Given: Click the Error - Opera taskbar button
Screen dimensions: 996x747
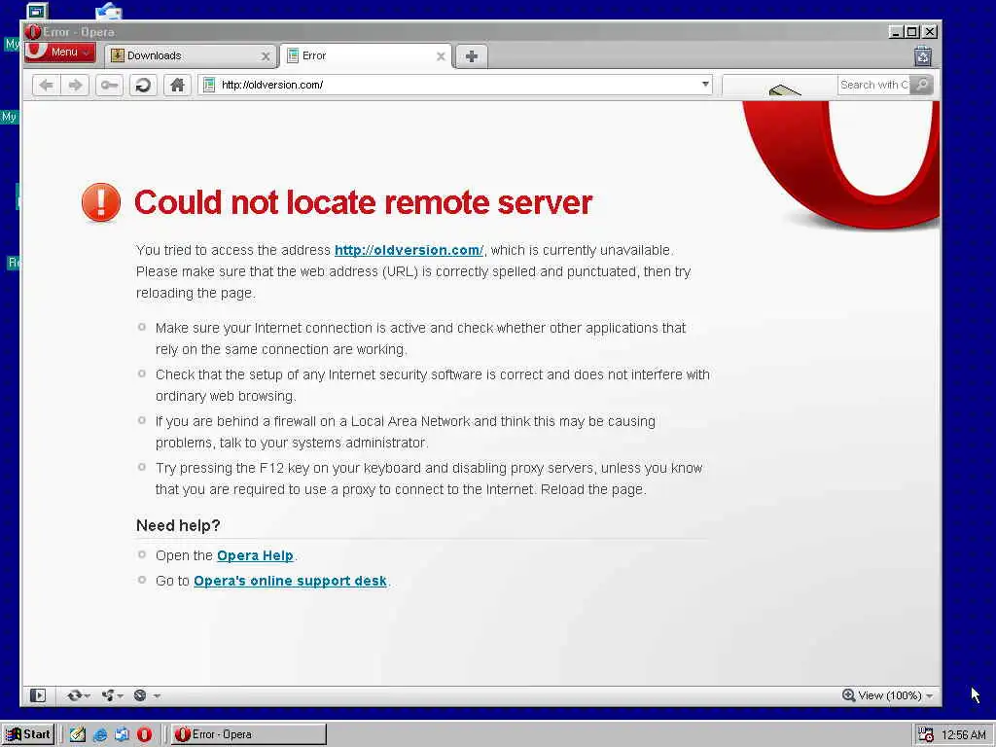Looking at the screenshot, I should click(x=248, y=734).
